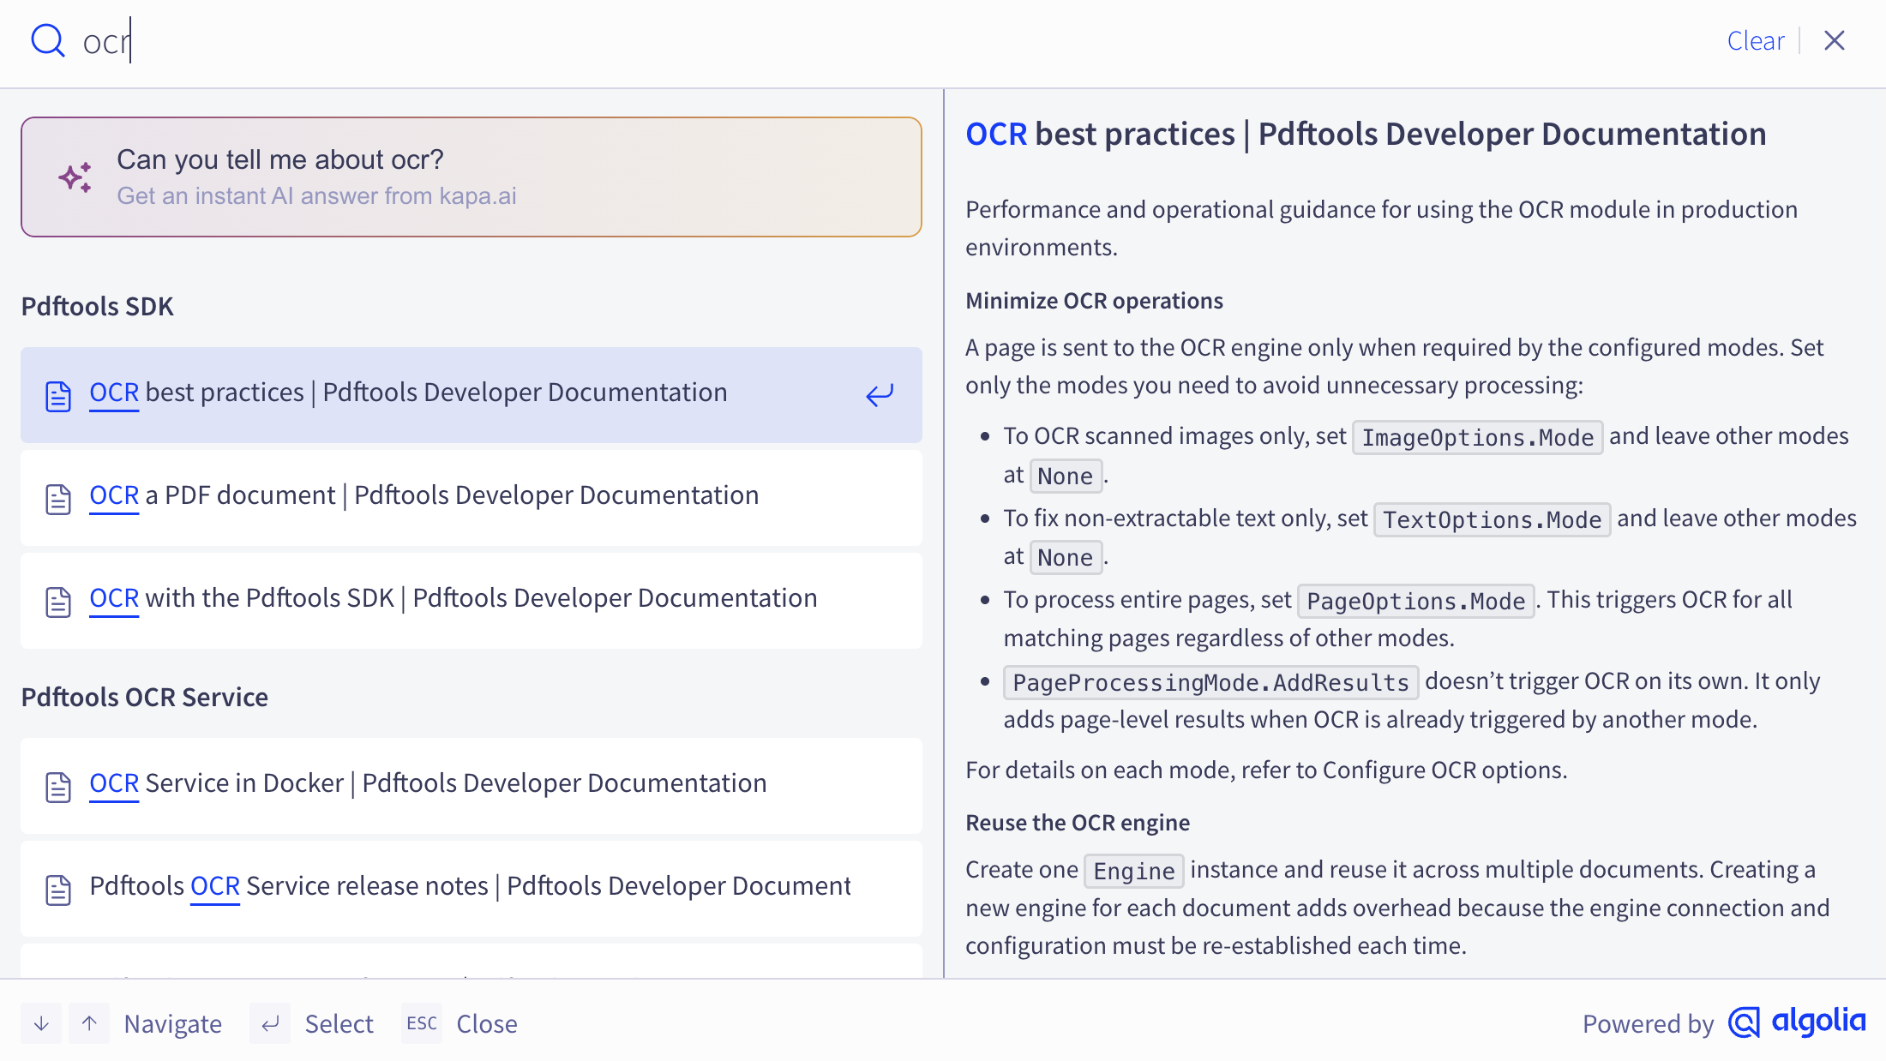Image resolution: width=1886 pixels, height=1061 pixels.
Task: Ask kapa.ai 'Can you tell me about ocr?'
Action: 471,177
